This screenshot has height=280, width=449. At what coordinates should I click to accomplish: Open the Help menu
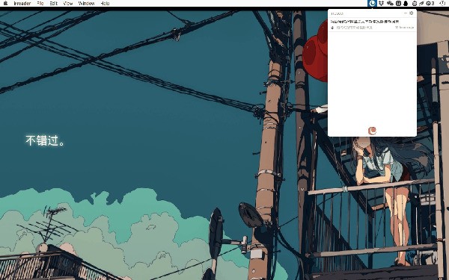(x=105, y=4)
